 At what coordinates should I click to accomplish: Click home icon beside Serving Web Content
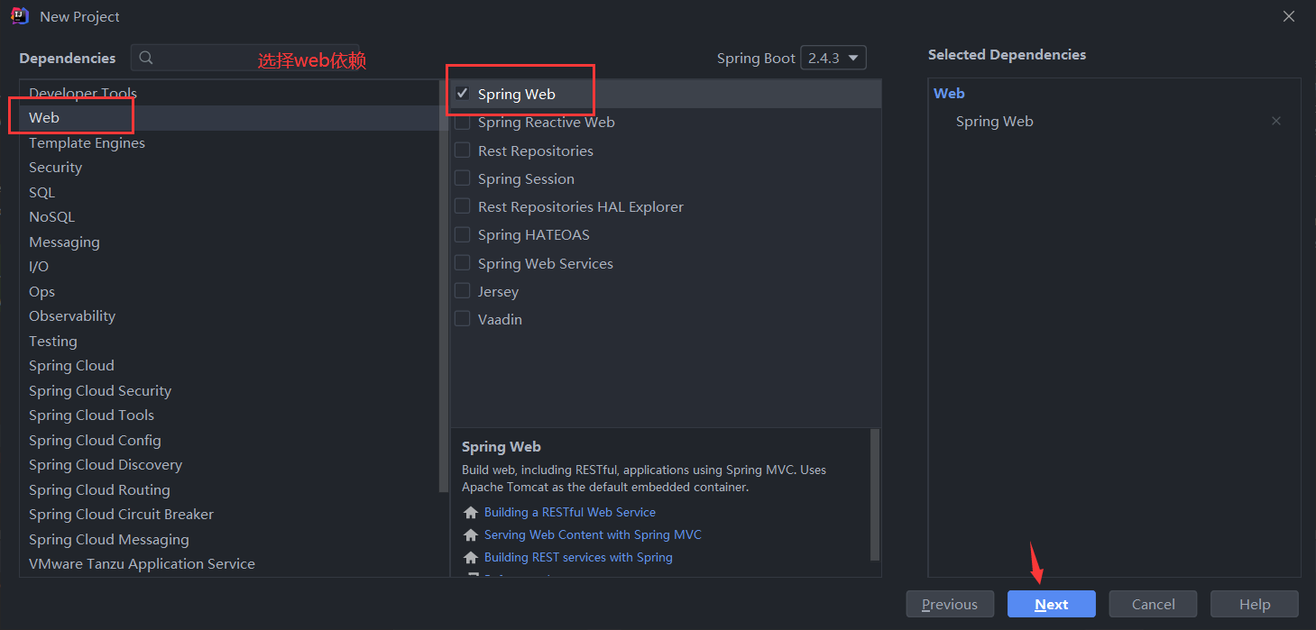470,535
